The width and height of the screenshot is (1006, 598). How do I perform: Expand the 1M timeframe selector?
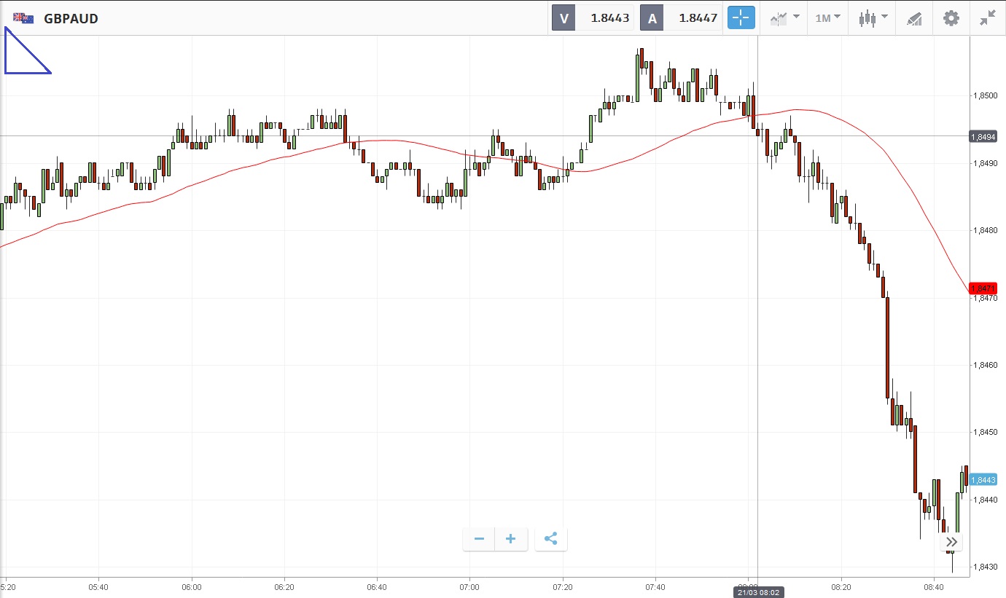(827, 18)
